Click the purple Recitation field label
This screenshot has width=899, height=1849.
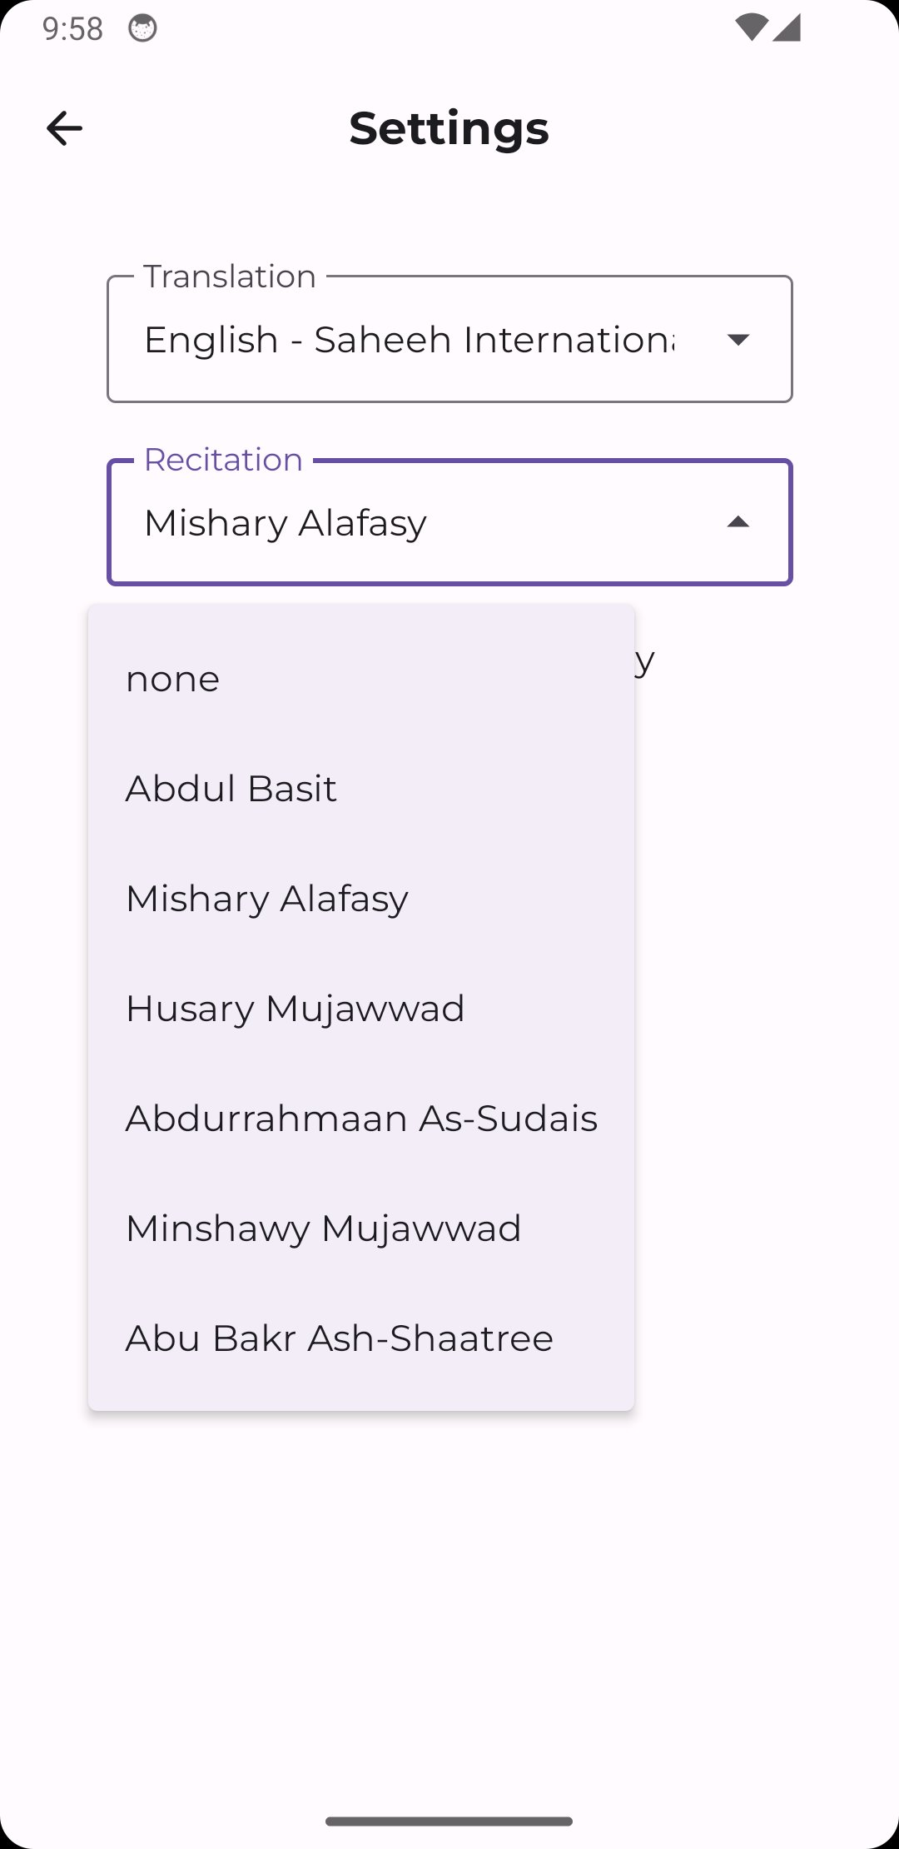tap(223, 460)
